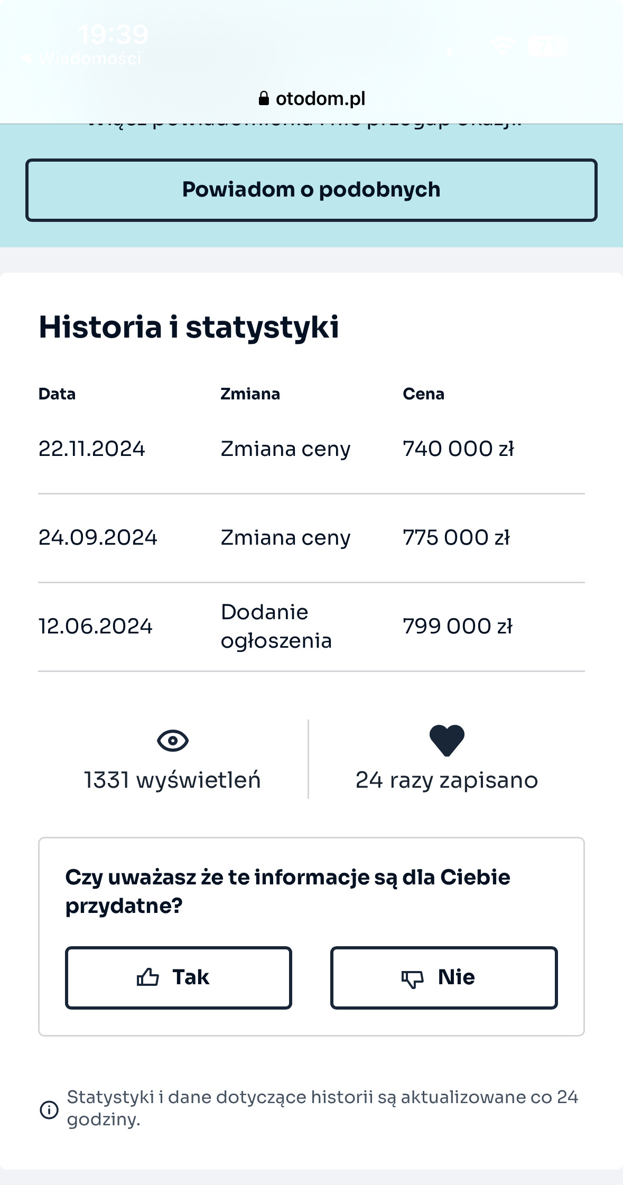The width and height of the screenshot is (623, 1185).
Task: Click the eye views icon
Action: (173, 740)
